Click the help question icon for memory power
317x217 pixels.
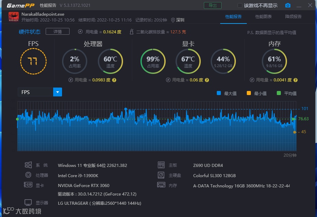(296, 80)
